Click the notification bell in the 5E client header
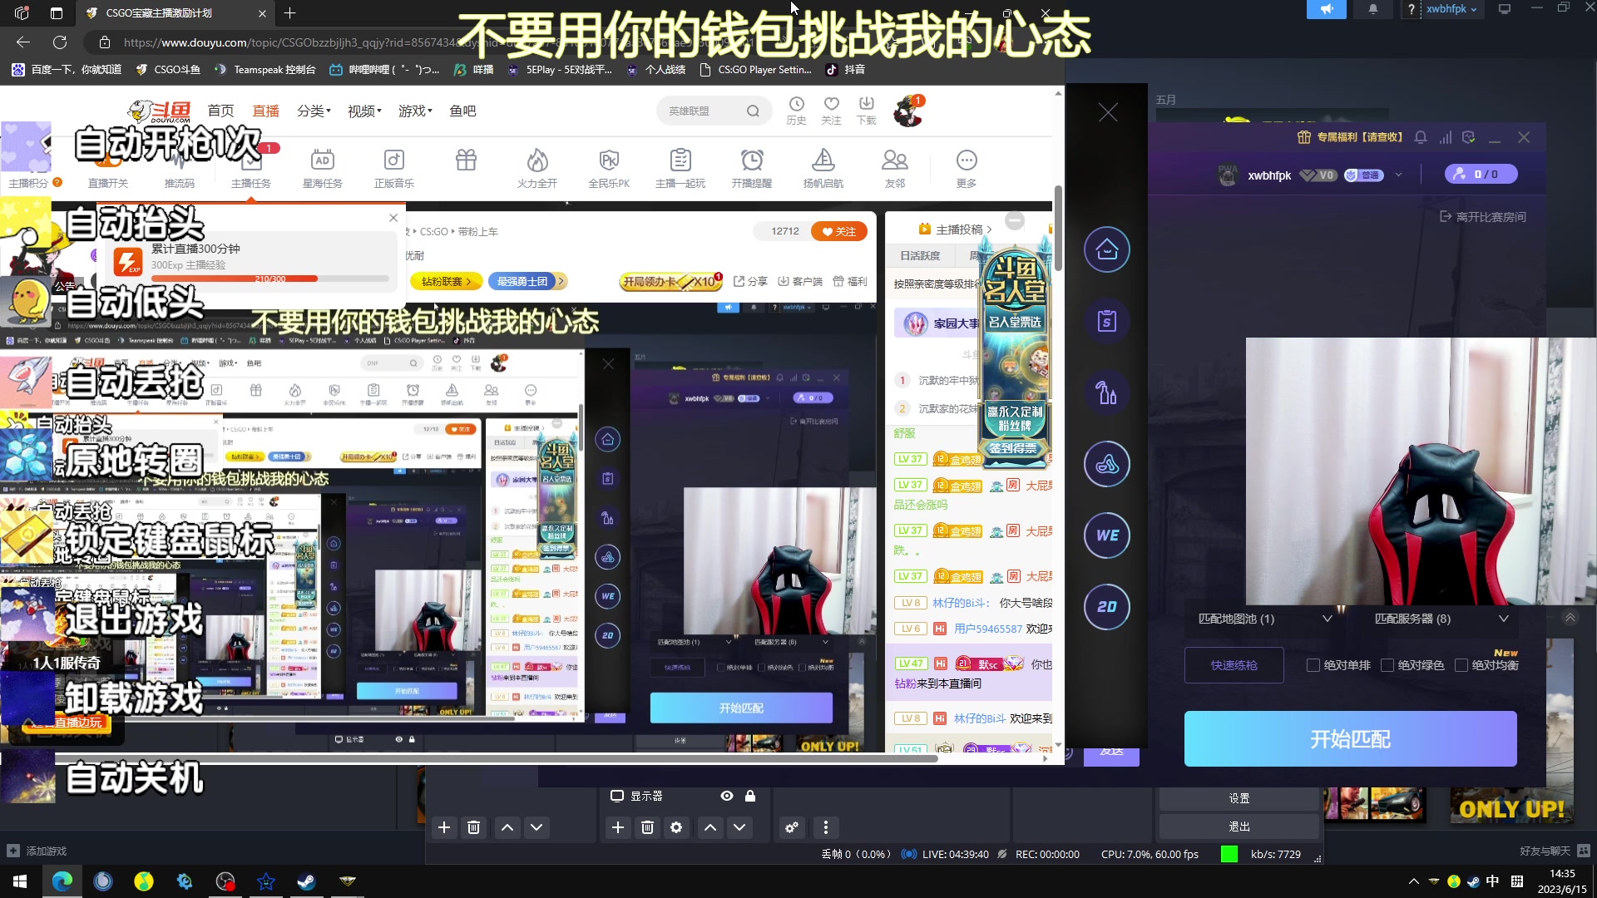This screenshot has width=1597, height=898. tap(1421, 137)
